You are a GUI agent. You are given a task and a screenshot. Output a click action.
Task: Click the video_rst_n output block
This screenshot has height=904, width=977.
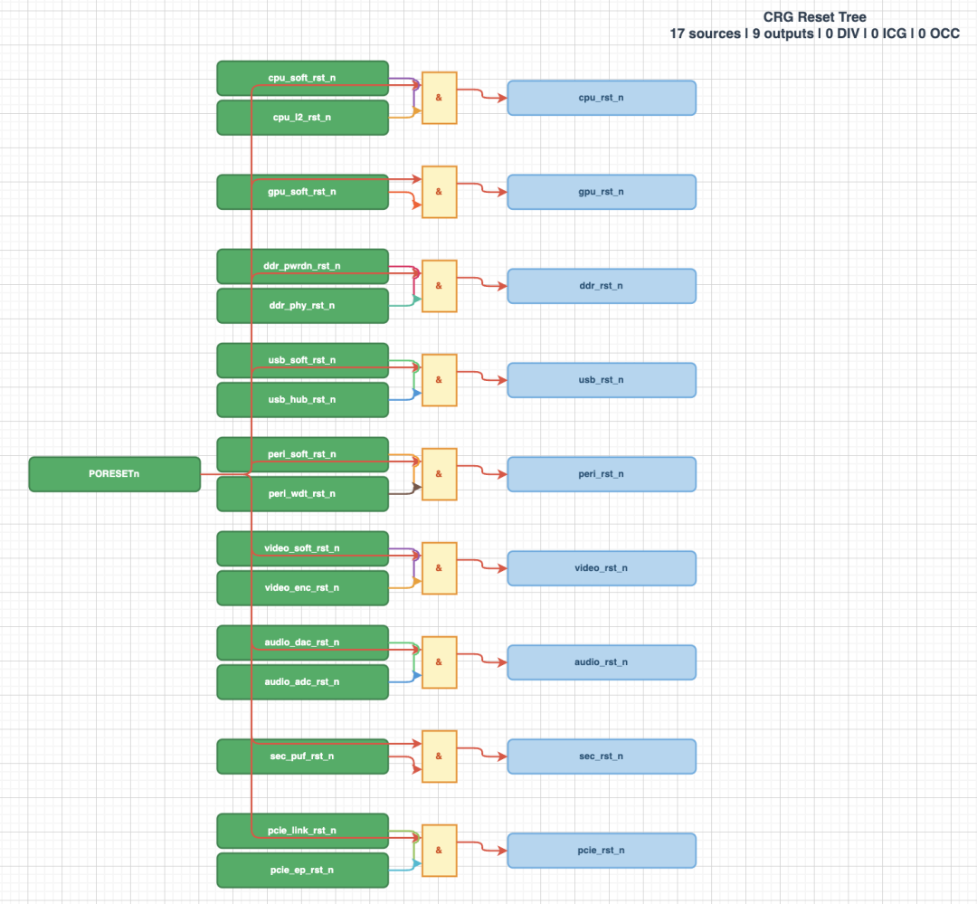[602, 568]
